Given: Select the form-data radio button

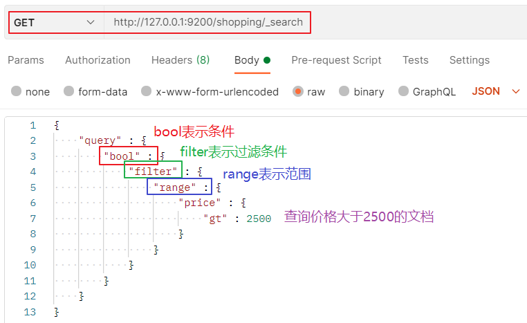Looking at the screenshot, I should (68, 91).
